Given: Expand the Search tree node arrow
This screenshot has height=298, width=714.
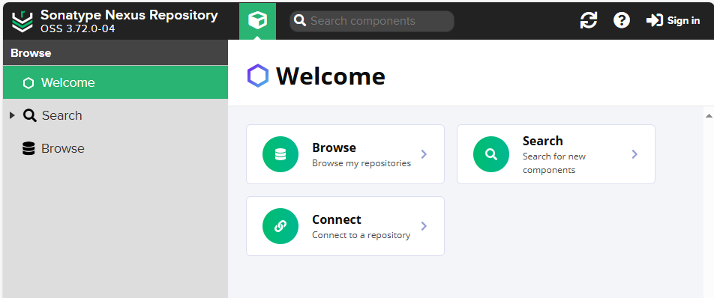Looking at the screenshot, I should 12,115.
